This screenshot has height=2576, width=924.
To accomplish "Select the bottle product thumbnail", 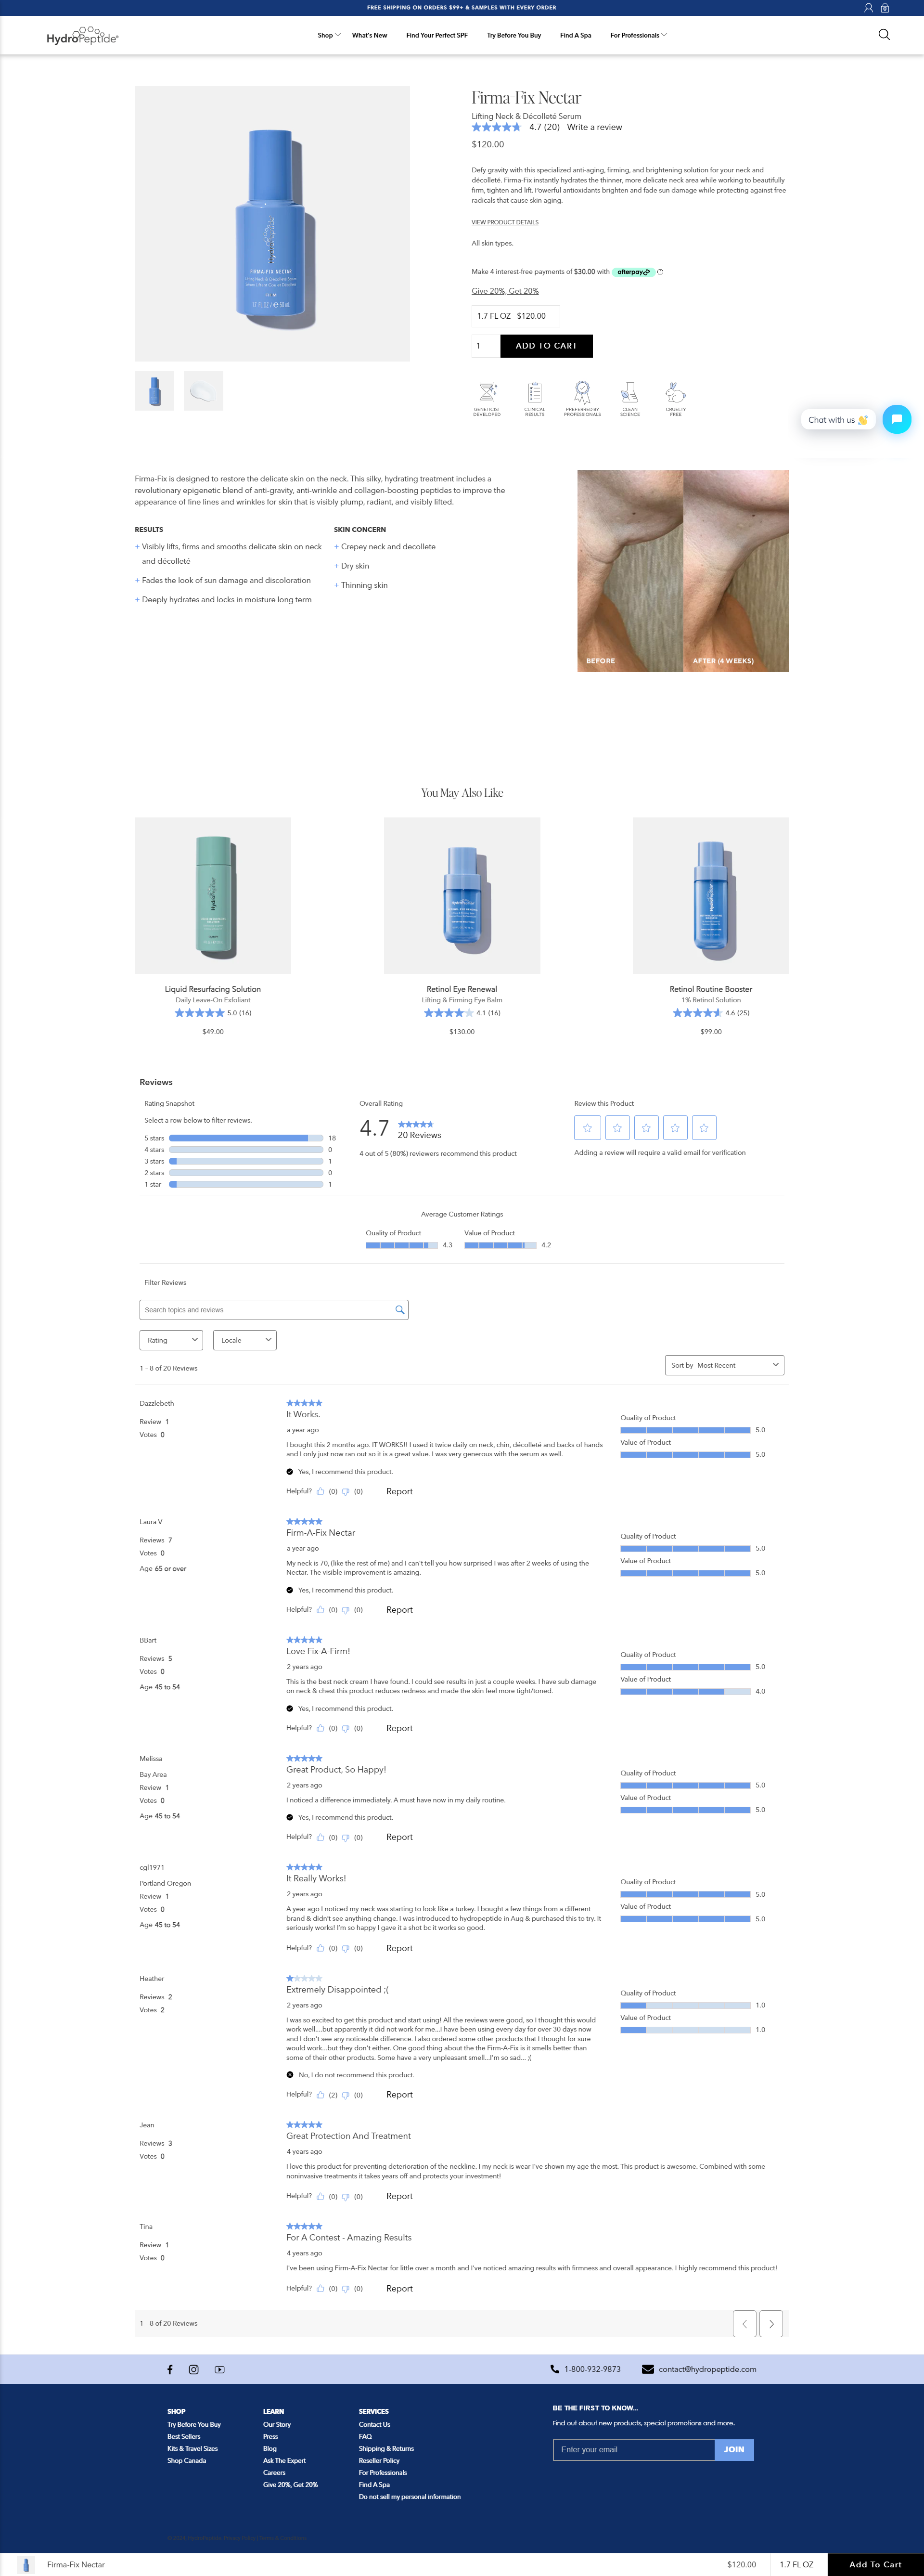I will point(154,391).
